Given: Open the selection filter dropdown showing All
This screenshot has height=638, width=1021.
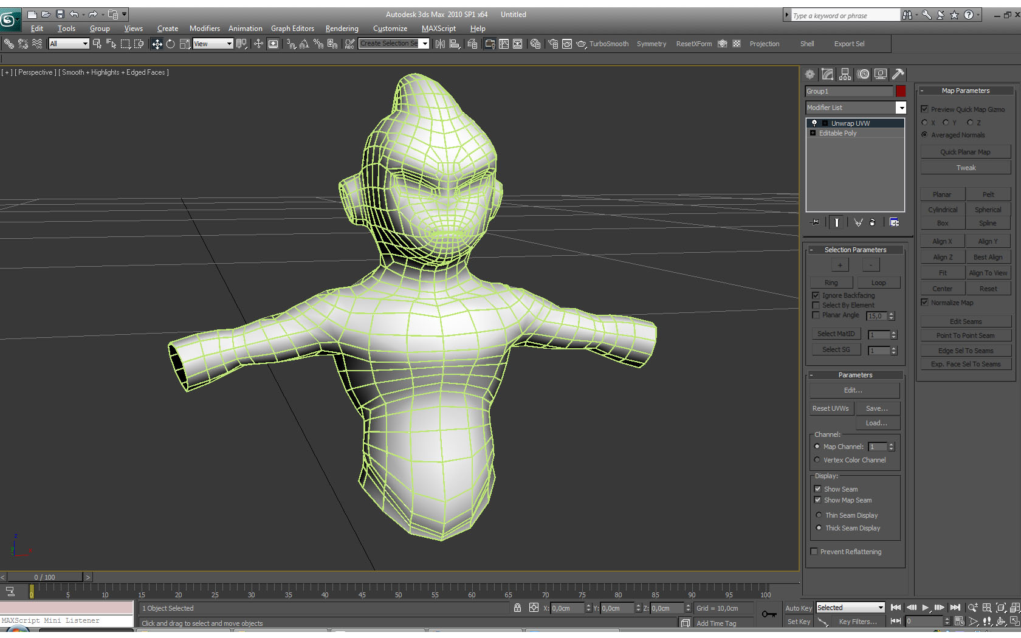Looking at the screenshot, I should [x=85, y=44].
